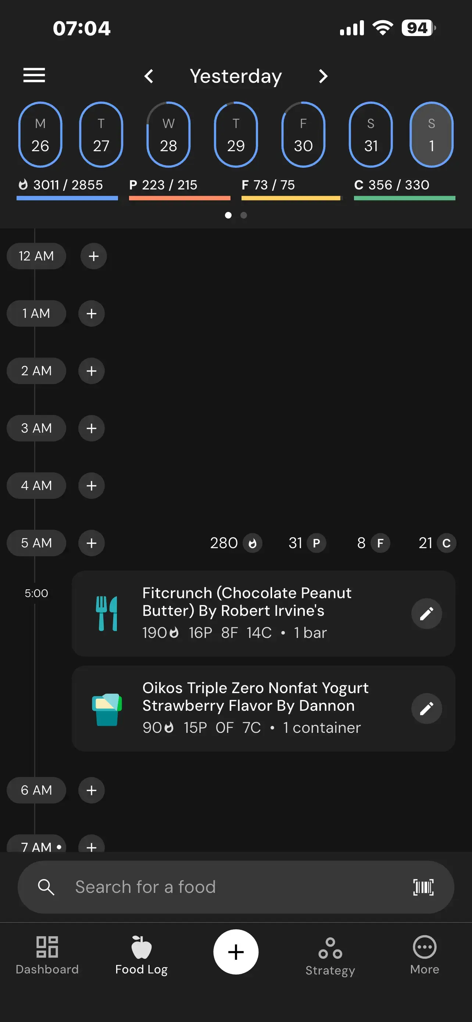Edit the Fitcrunch bar entry
Image resolution: width=472 pixels, height=1022 pixels.
point(426,614)
